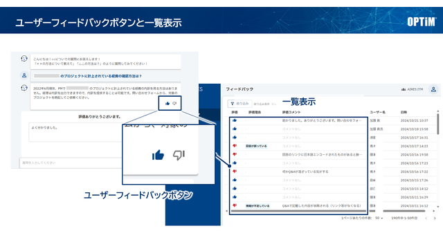Click the comment 何かQ&Aが混ざっている気がする
The width and height of the screenshot is (443, 249).
(305, 172)
